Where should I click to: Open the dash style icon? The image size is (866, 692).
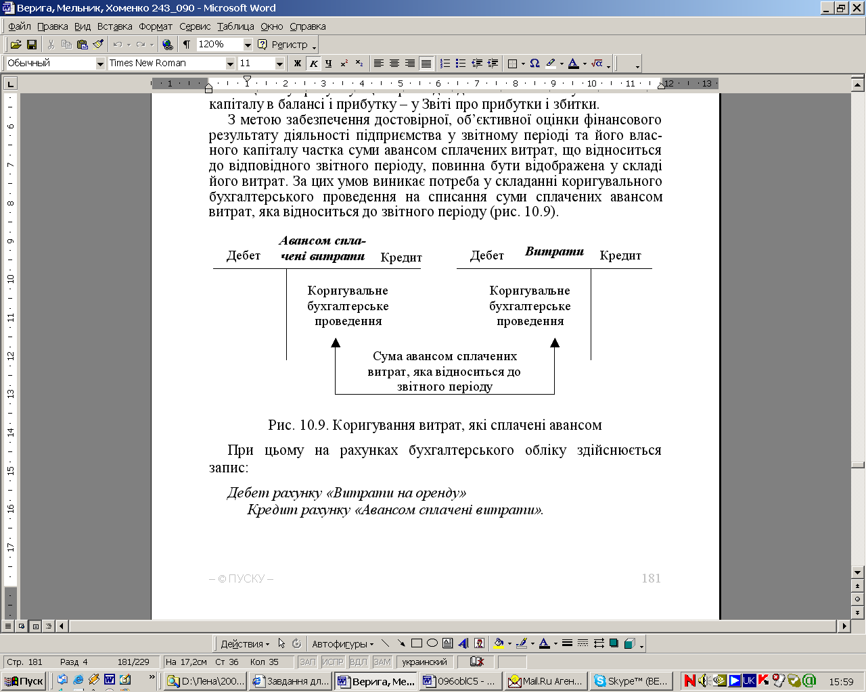coord(583,643)
